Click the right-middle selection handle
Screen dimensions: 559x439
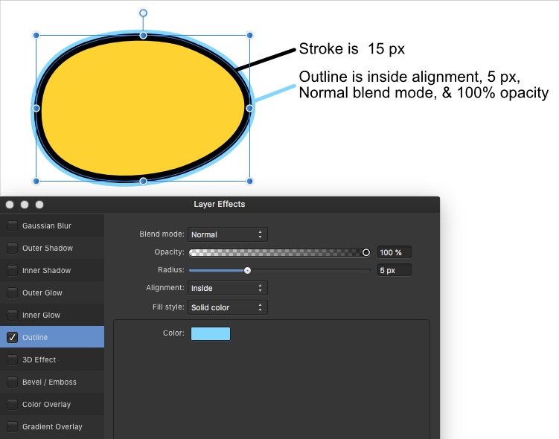point(249,108)
